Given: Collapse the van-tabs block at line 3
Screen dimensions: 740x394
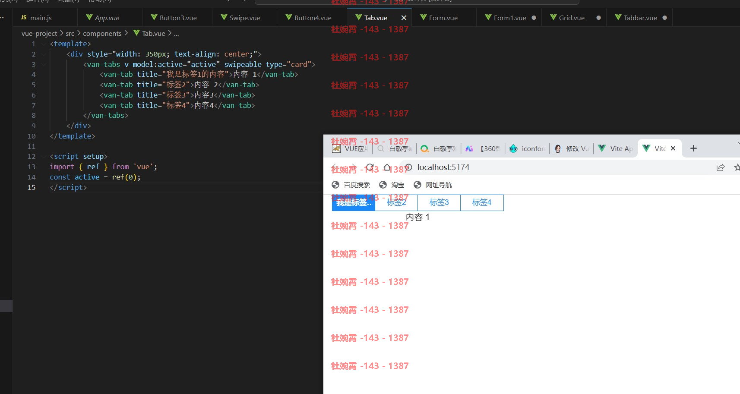Looking at the screenshot, I should pos(44,64).
